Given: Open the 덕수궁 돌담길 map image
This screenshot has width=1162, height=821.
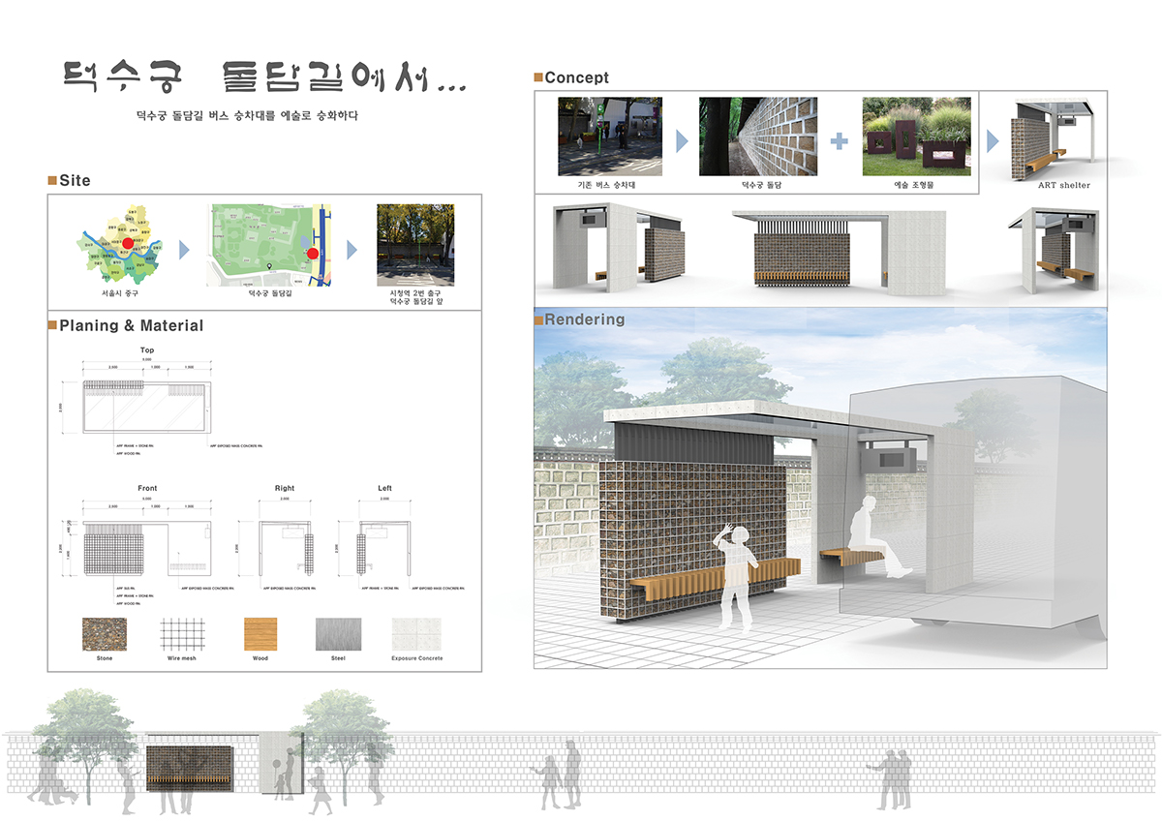Looking at the screenshot, I should [x=270, y=244].
